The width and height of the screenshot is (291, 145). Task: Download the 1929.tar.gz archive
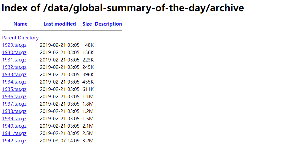14,45
